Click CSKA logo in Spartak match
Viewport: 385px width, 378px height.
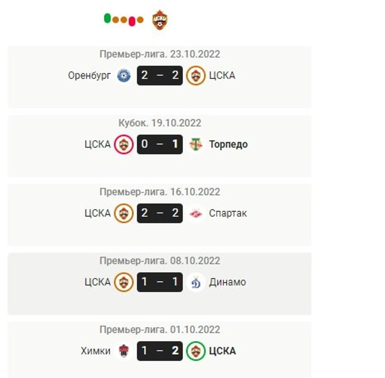(124, 213)
